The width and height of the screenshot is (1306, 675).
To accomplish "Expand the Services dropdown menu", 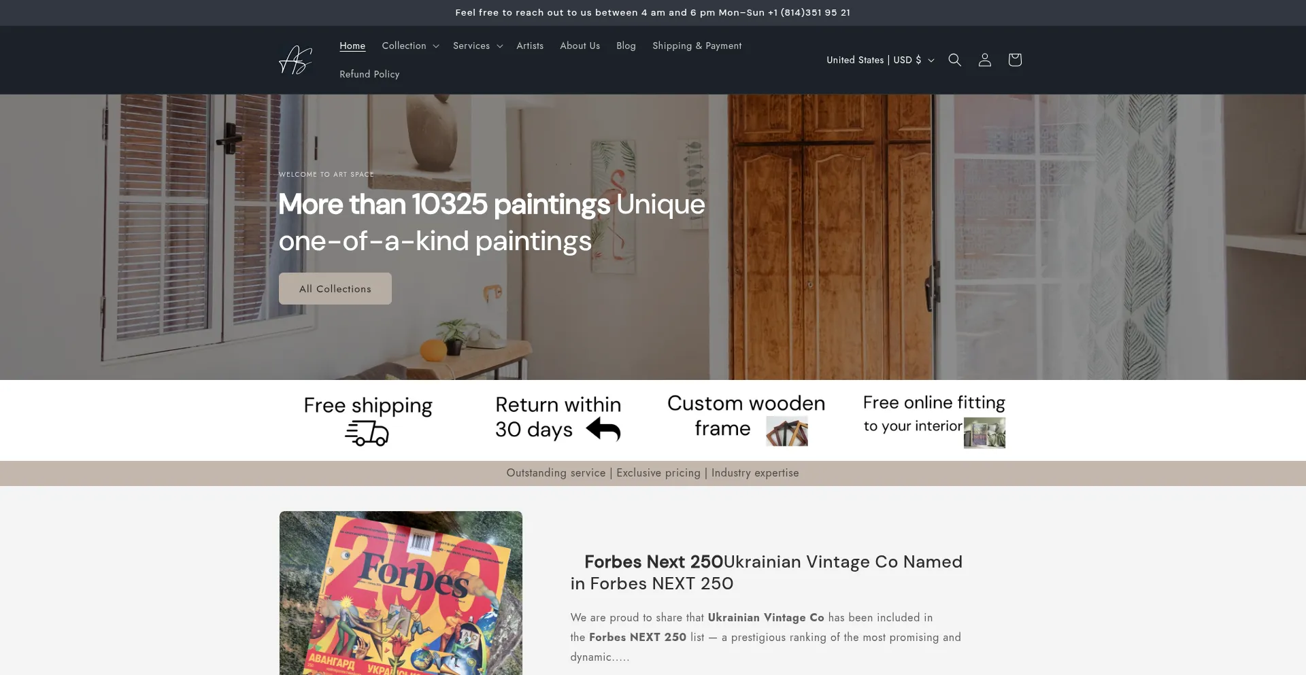I will pyautogui.click(x=478, y=46).
